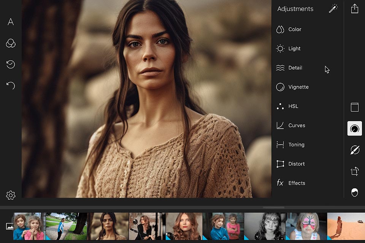Click the Toning icon
Viewport: 365px width, 243px height.
coord(280,145)
